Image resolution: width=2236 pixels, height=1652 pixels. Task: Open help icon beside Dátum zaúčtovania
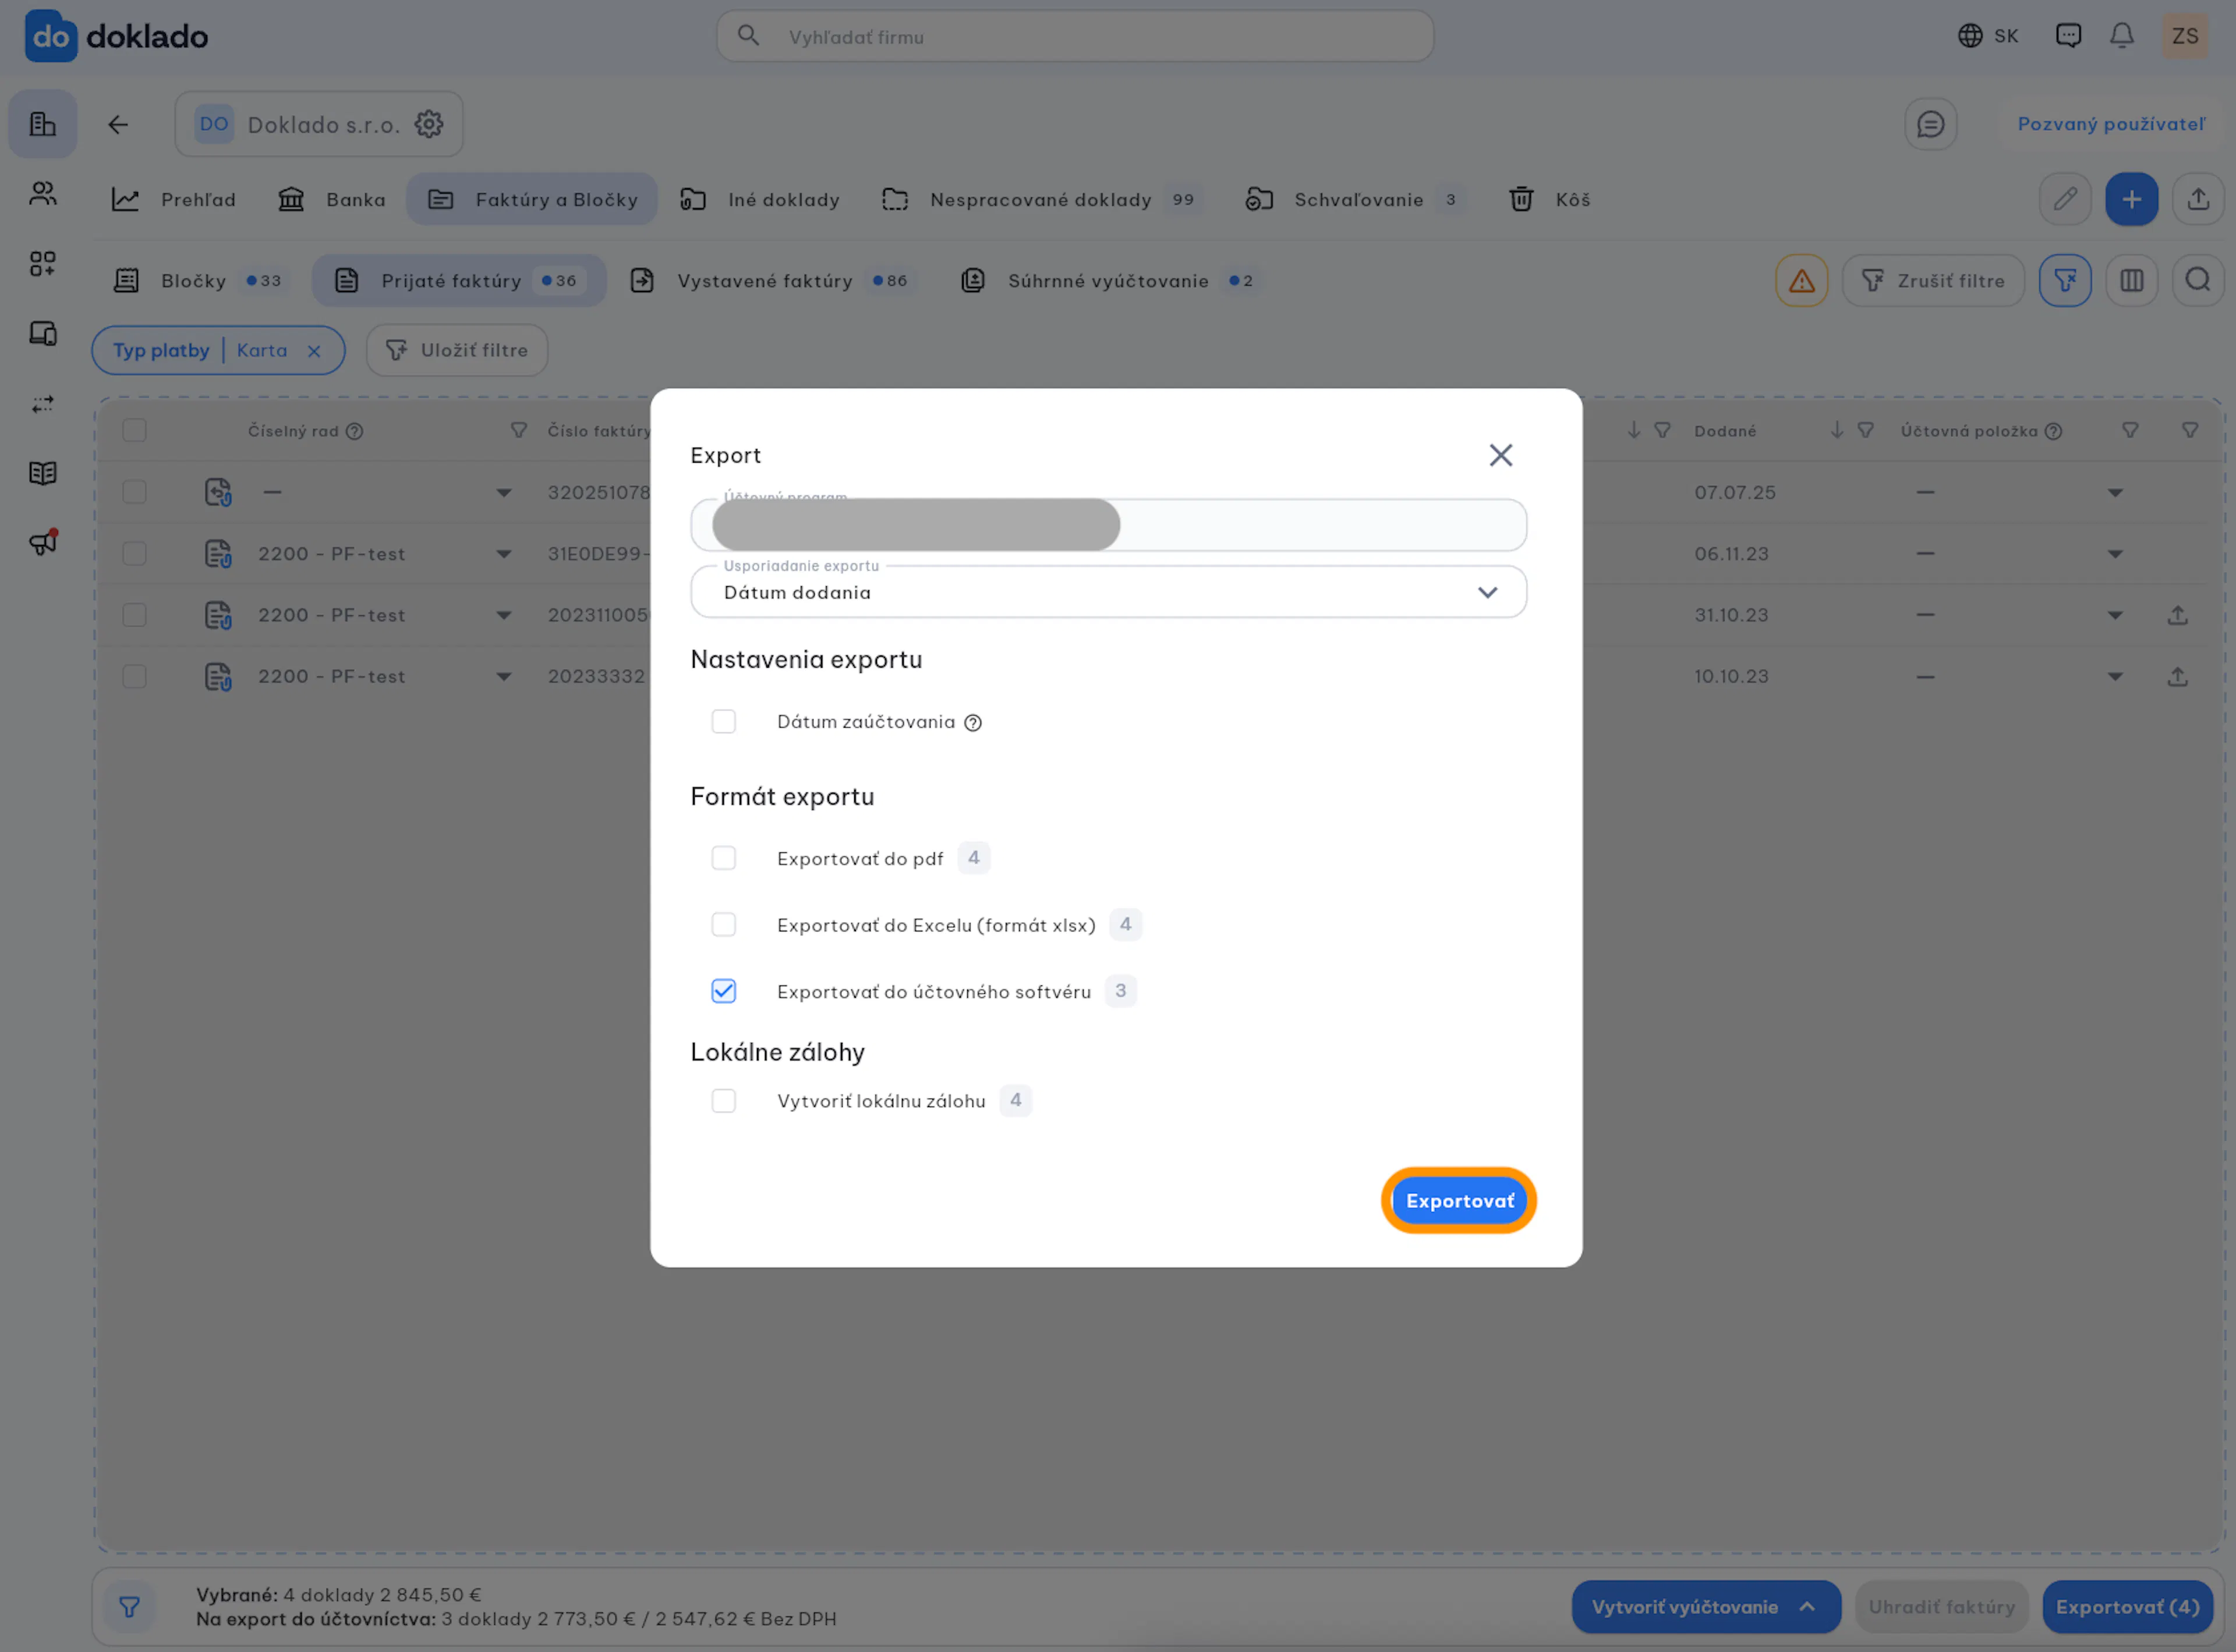click(972, 722)
